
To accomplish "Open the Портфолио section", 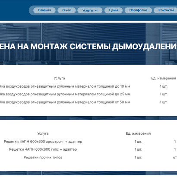I will tap(138, 10).
